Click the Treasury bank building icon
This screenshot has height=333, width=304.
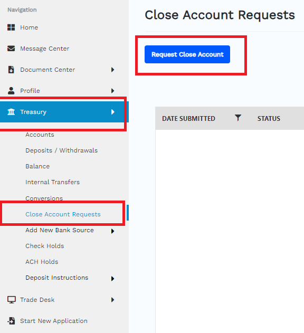pyautogui.click(x=11, y=112)
